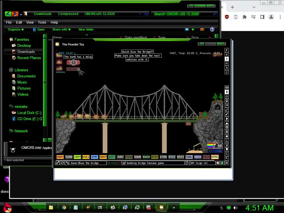Screen dimensions: 284x213
Task: Open the Sensors gauge category icon
Action: pyautogui.click(x=227, y=101)
